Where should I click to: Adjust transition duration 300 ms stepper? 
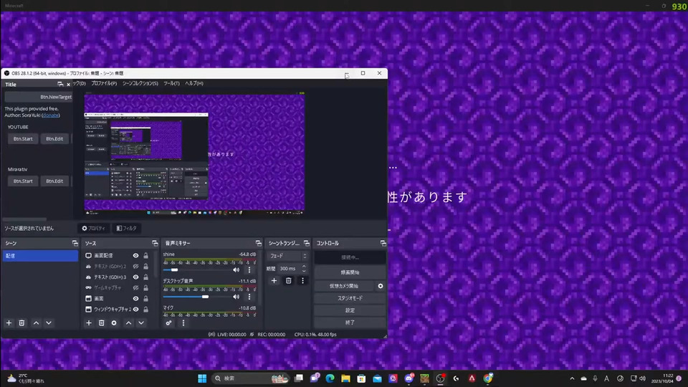tap(304, 269)
